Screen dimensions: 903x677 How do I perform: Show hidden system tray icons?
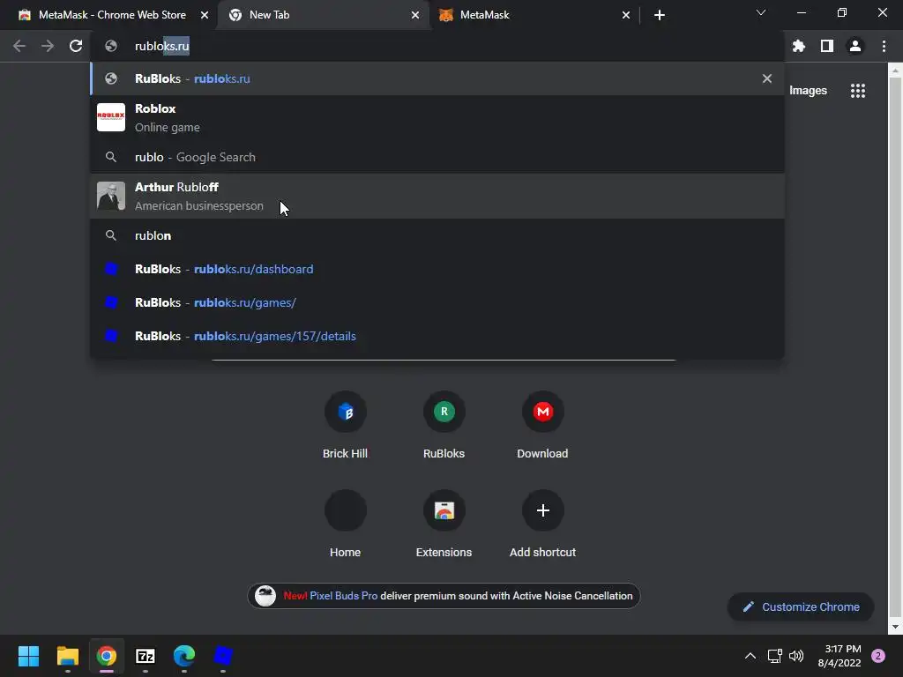tap(750, 656)
